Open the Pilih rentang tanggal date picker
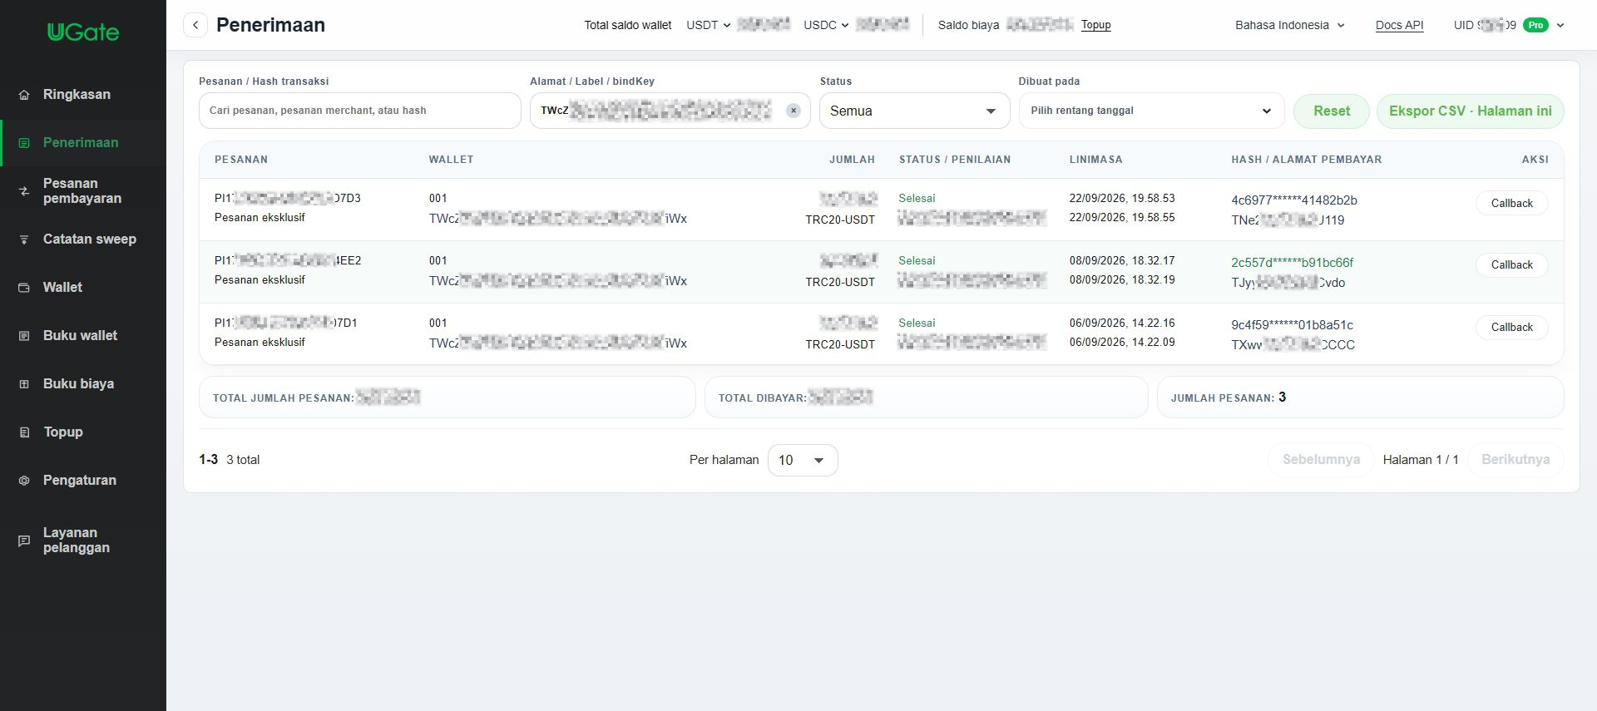The height and width of the screenshot is (711, 1597). coord(1151,111)
